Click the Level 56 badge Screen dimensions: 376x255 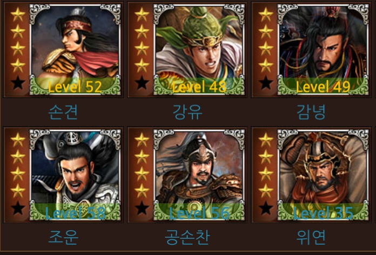199,213
